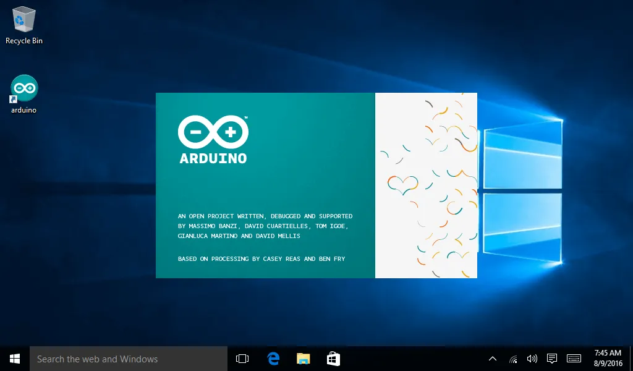Click the 'Recycle Bin' text label
Screen dimensions: 633x371
[24, 41]
